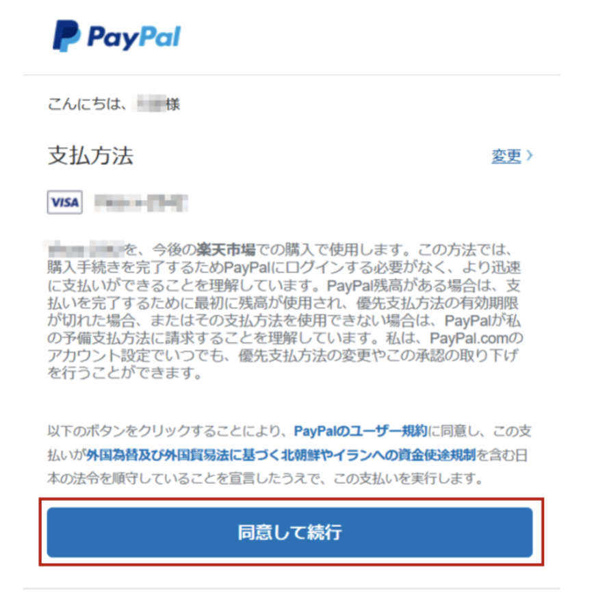This screenshot has height=603, width=594.
Task: Click the こんにちは greeting text
Action: tap(87, 104)
